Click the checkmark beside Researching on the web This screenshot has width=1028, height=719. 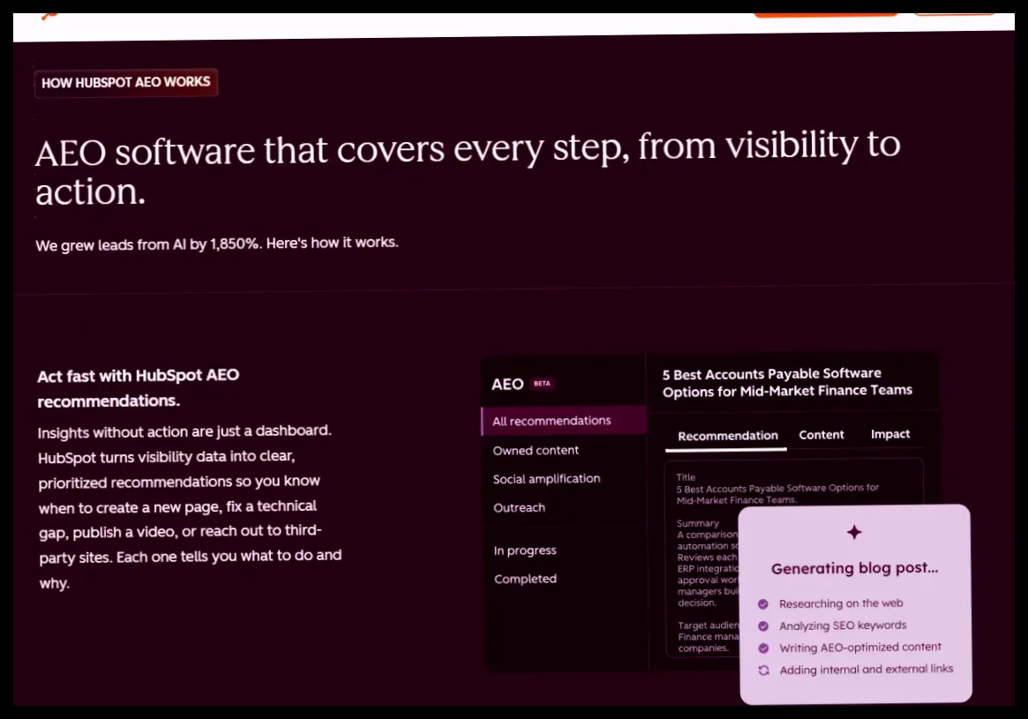coord(763,604)
